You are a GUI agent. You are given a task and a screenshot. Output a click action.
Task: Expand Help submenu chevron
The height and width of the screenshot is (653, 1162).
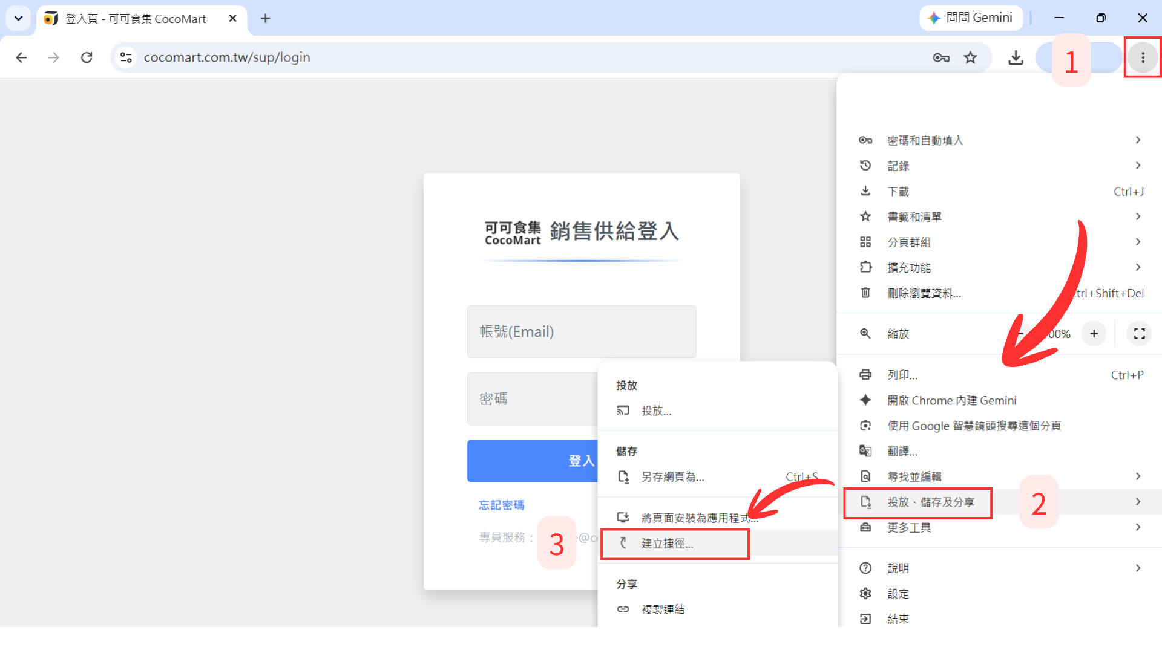click(x=1138, y=568)
